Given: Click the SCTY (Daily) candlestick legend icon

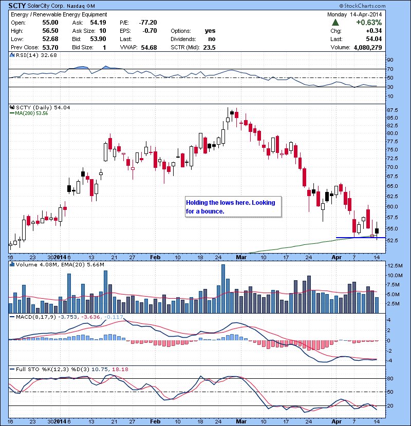Looking at the screenshot, I should 12,107.
